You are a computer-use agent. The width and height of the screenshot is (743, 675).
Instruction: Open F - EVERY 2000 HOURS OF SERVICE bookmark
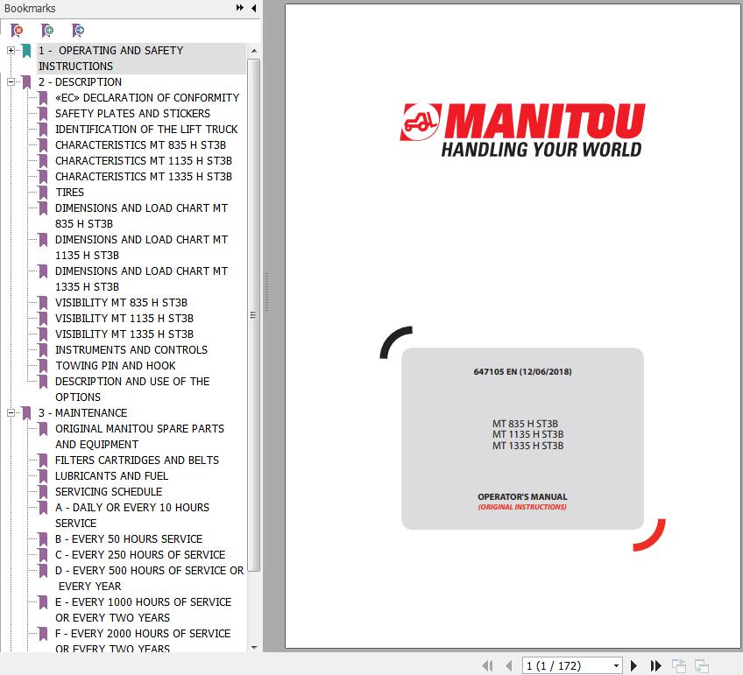coord(143,641)
